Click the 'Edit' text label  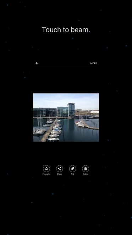coord(72,174)
